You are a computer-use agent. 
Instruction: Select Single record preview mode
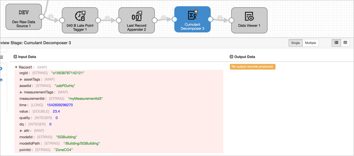(295, 43)
